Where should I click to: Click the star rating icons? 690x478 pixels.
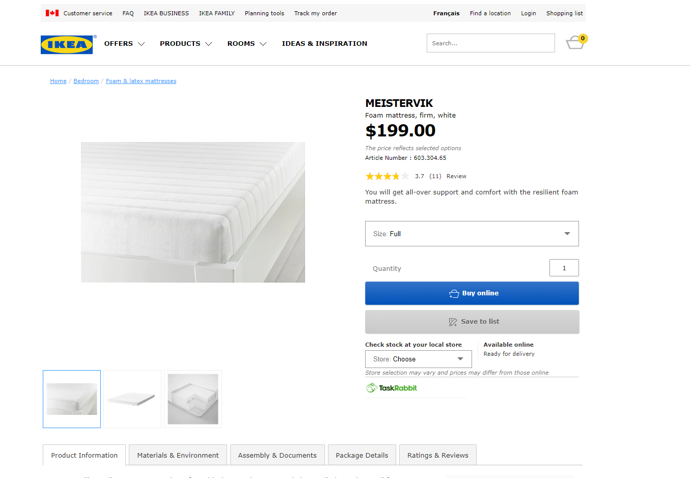click(387, 176)
